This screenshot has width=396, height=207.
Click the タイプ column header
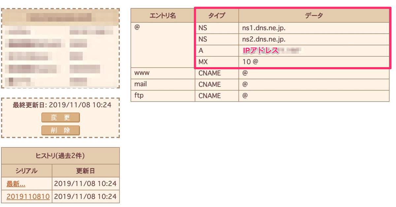(216, 15)
